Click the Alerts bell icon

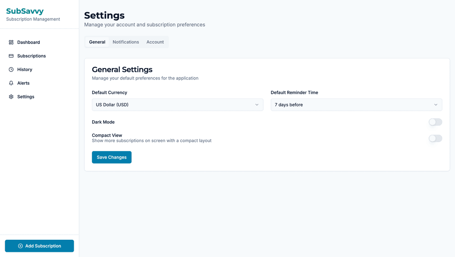pos(10,83)
